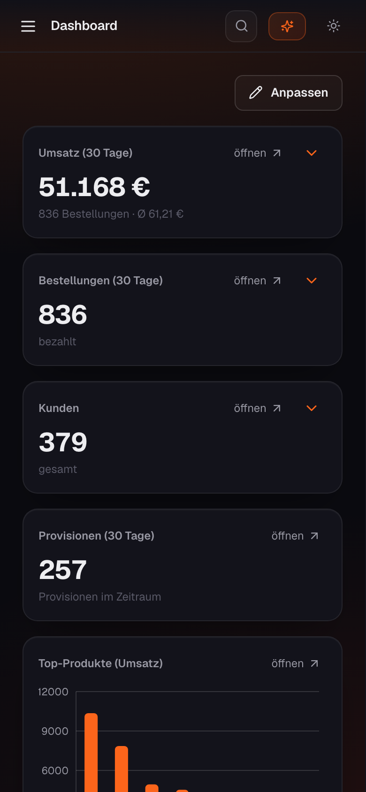Open Umsatz (30 Tage) card link

(x=258, y=153)
